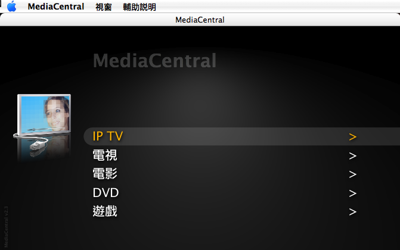The width and height of the screenshot is (400, 250).
Task: Click the large MediaCentral heading logo
Action: 154,60
